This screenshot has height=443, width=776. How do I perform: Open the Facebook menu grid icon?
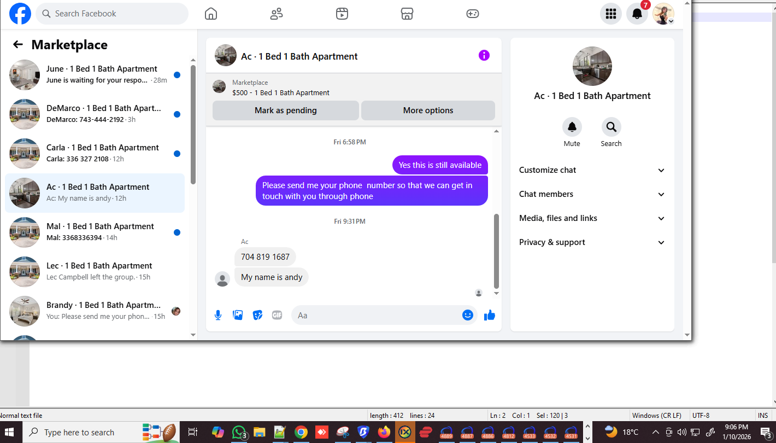click(x=611, y=14)
